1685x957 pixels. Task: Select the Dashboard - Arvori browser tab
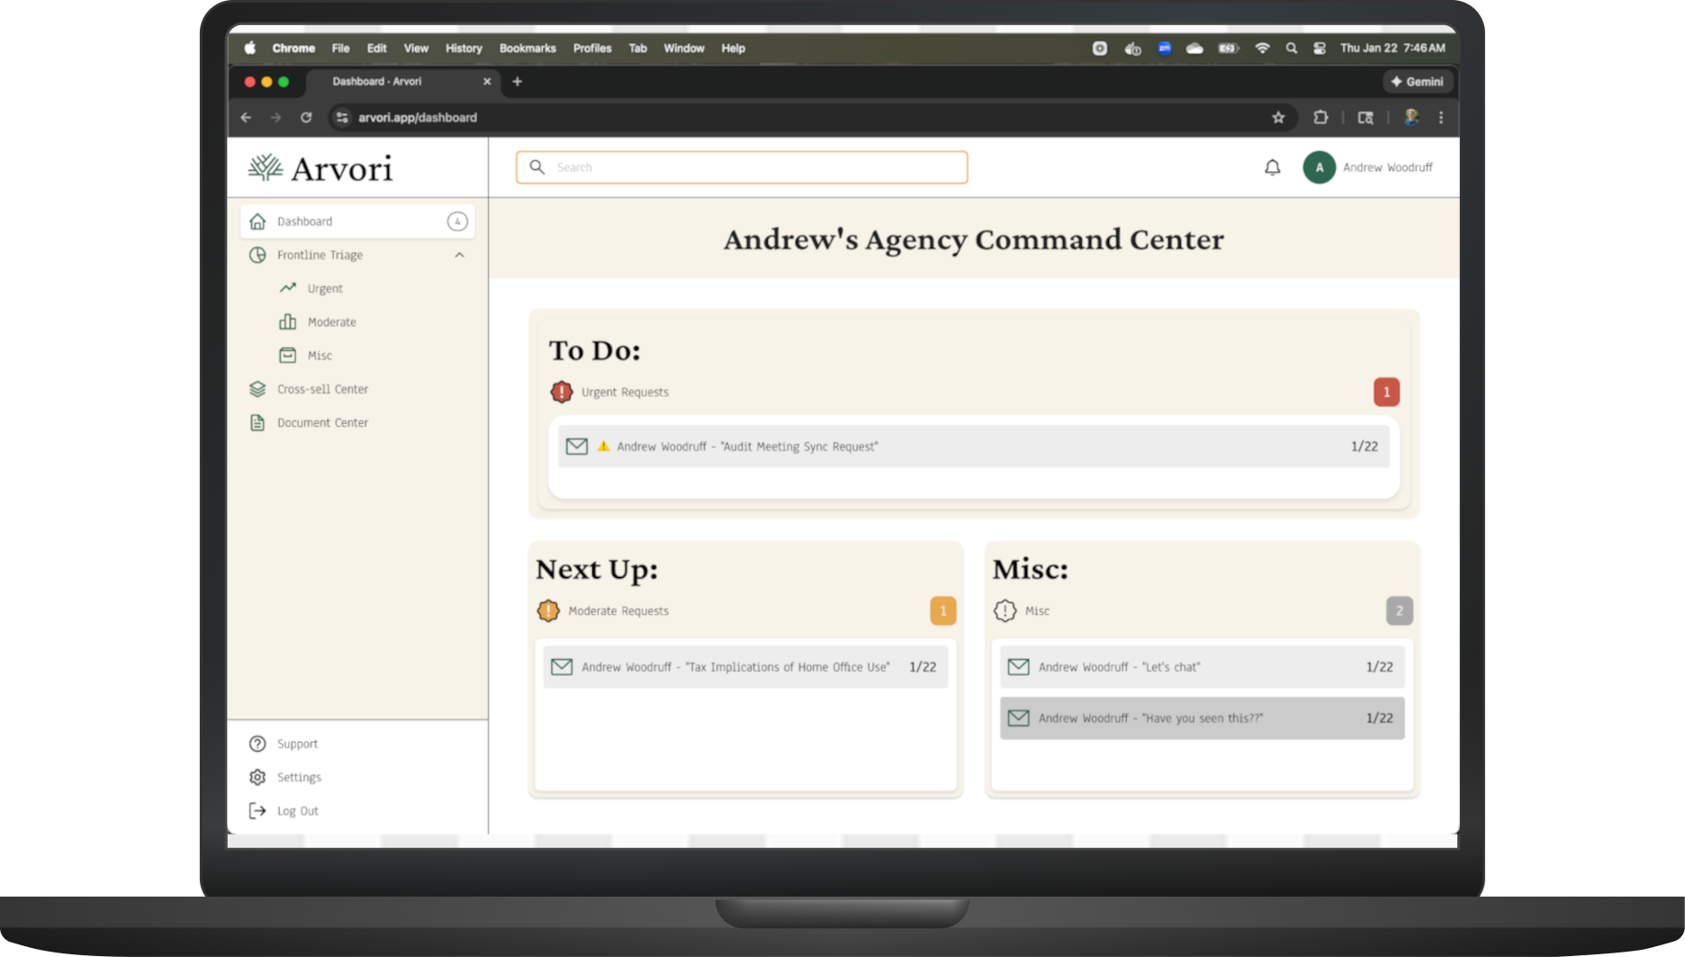click(377, 81)
